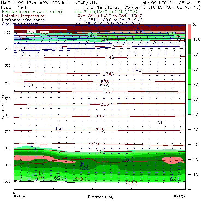Viewport: 202px width, 202px height.
Task: Click the 'L 1.2' wind speed minimum label
Action: [58, 126]
